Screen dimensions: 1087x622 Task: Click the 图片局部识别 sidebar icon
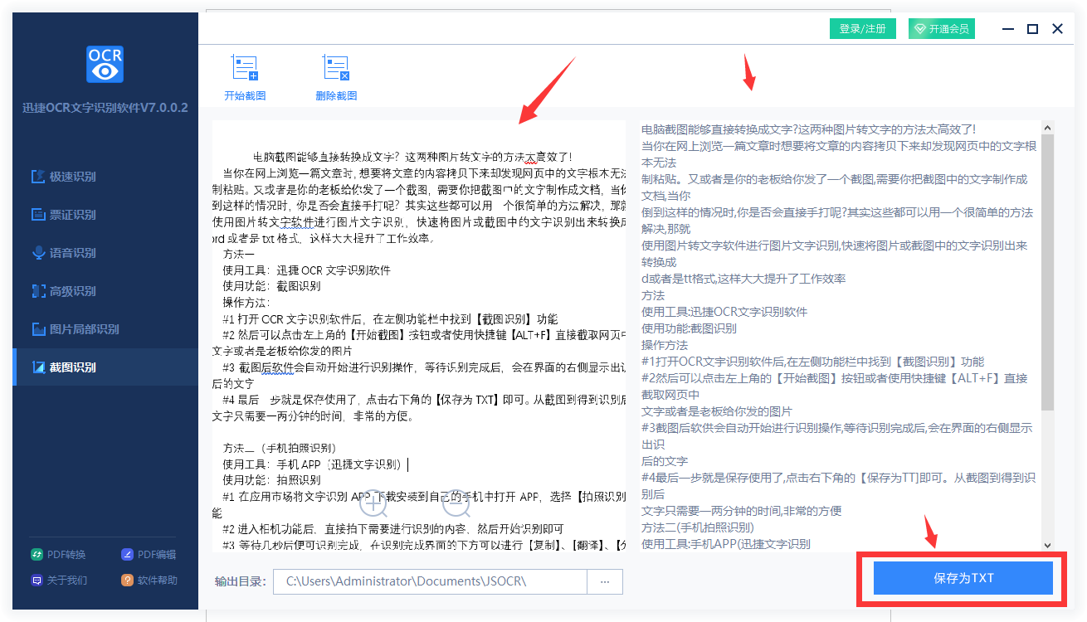click(x=37, y=329)
